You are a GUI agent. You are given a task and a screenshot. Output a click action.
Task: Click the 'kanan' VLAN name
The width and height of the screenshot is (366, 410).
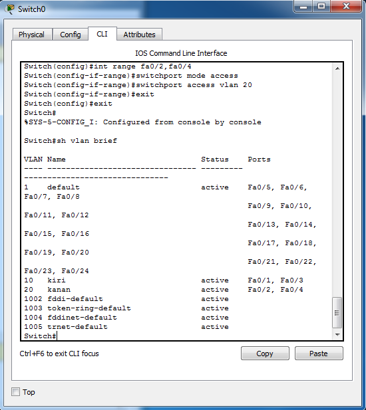[59, 290]
